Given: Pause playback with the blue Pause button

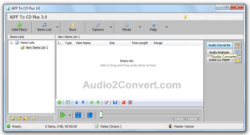Looking at the screenshot, I should coord(78,115).
